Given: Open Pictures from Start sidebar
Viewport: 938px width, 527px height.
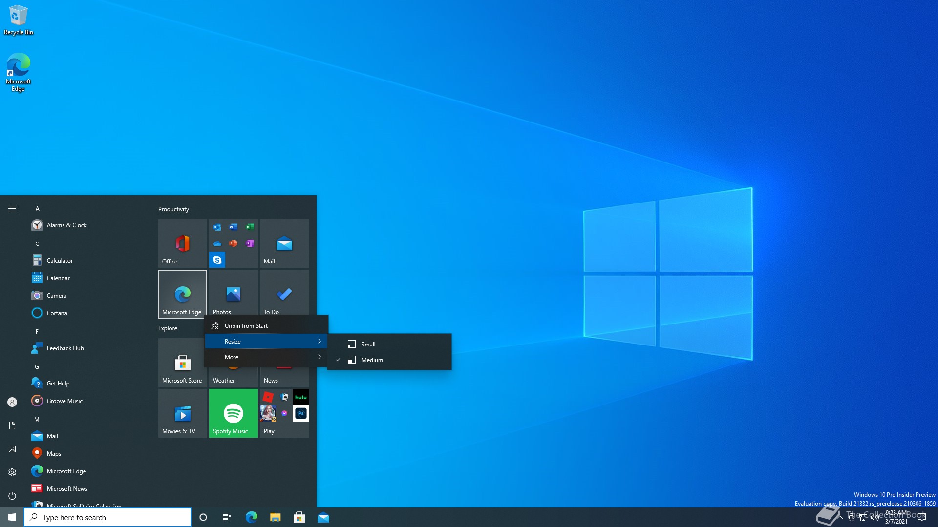Looking at the screenshot, I should coord(12,449).
